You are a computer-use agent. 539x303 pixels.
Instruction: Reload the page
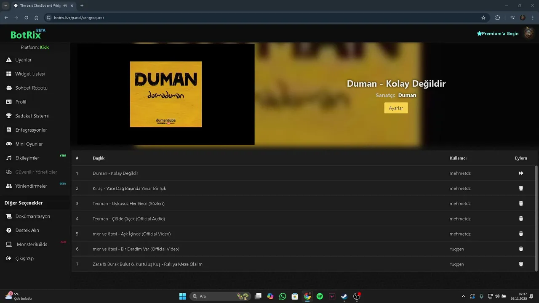pos(26,18)
